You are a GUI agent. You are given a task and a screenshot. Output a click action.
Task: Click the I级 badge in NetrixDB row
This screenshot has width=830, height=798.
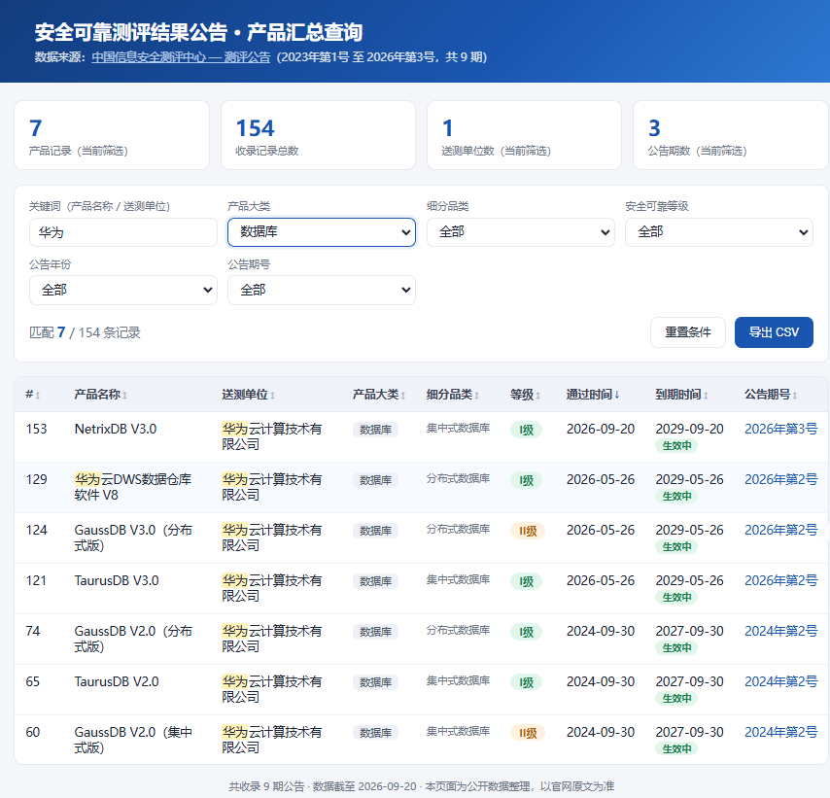tap(526, 430)
